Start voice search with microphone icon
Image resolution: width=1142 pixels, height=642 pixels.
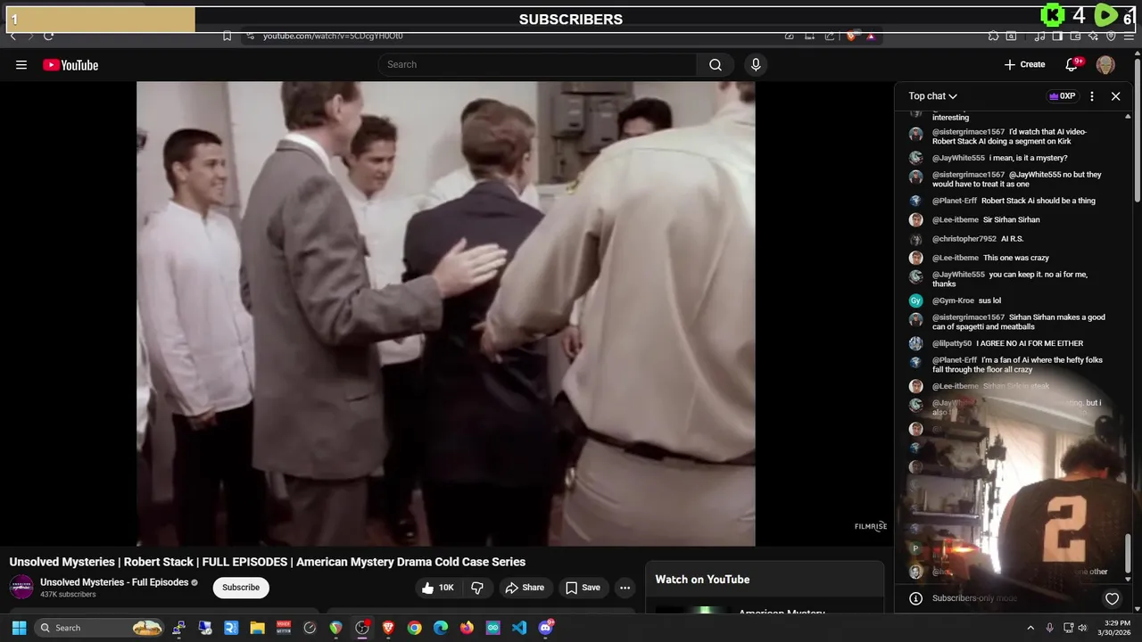tap(756, 64)
